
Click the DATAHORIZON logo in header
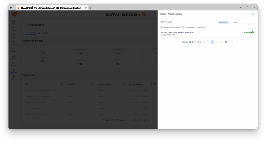tap(126, 14)
